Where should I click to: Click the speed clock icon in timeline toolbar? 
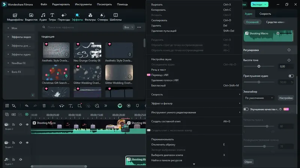click(97, 106)
